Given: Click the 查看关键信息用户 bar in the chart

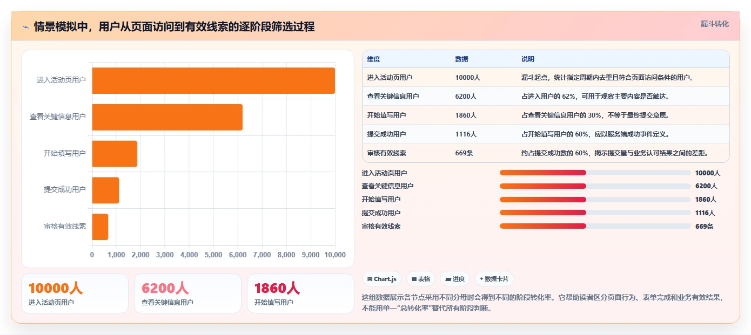Looking at the screenshot, I should 167,117.
